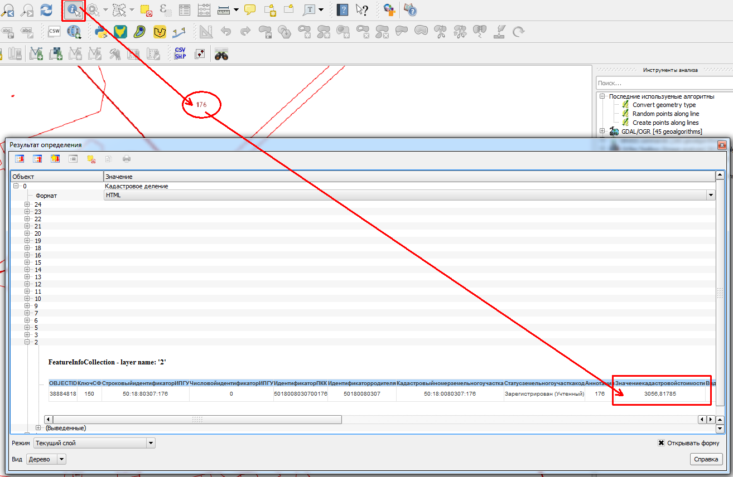Screen dimensions: 733x477
Task: Open the 'Вид' Дерево dropdown
Action: (61, 459)
